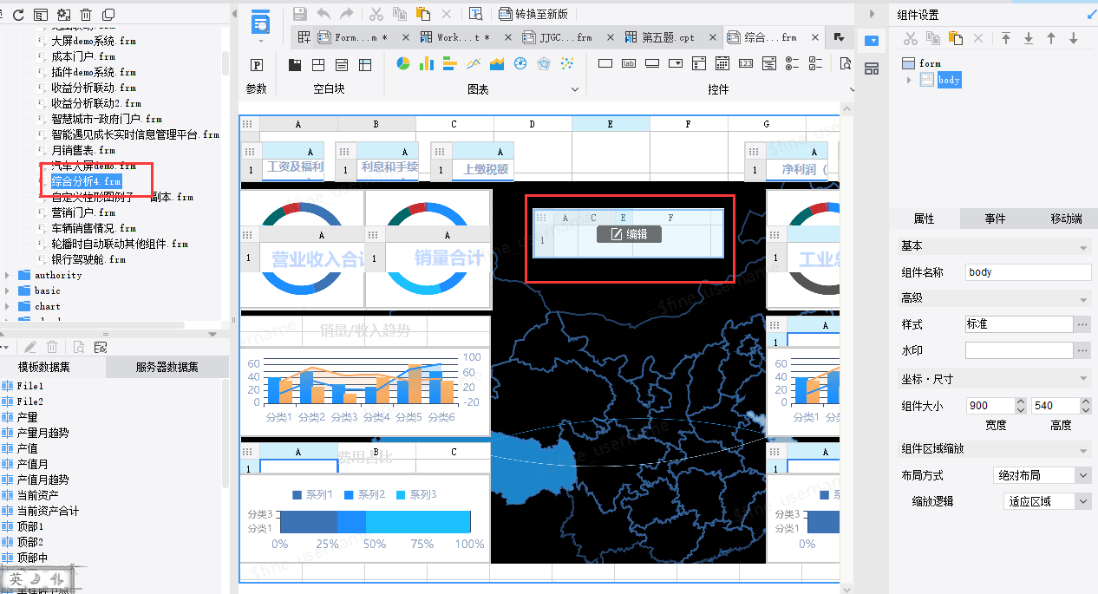Expand the authority folder
The height and width of the screenshot is (594, 1098).
(x=8, y=275)
